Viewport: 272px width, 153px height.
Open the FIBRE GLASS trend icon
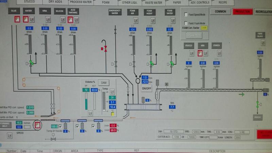coord(263,43)
